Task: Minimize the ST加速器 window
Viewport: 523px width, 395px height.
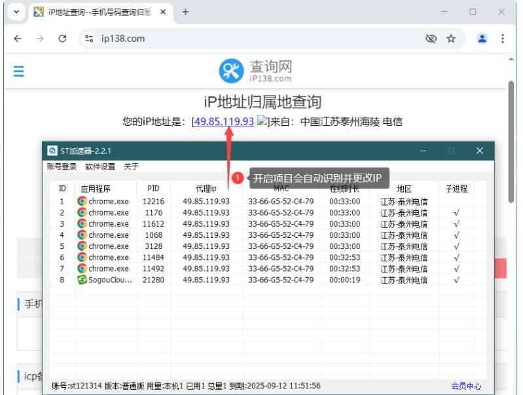Action: [423, 151]
